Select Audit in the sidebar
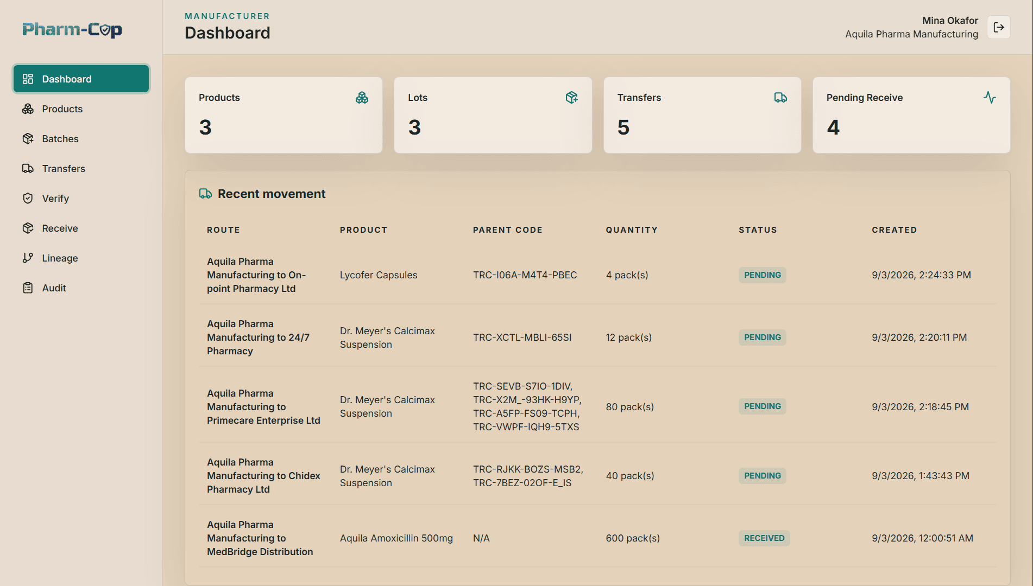The height and width of the screenshot is (586, 1033). click(81, 288)
